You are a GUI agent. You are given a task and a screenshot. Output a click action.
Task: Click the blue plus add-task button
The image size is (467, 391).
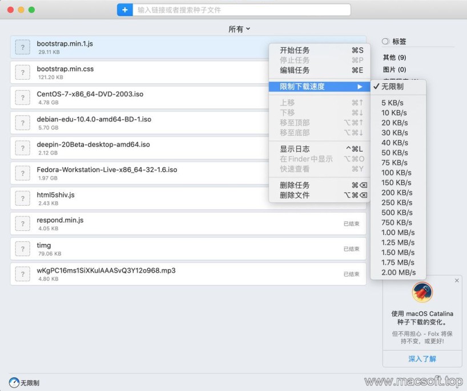tap(124, 10)
